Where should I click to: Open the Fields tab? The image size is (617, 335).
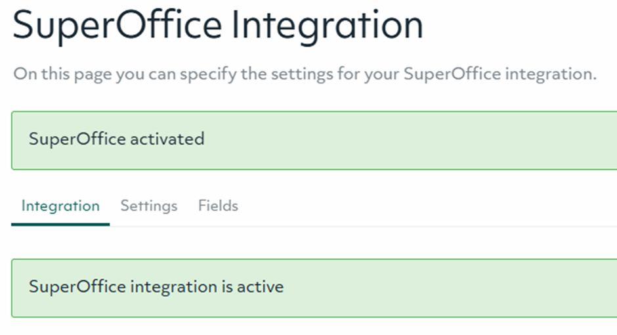click(218, 206)
